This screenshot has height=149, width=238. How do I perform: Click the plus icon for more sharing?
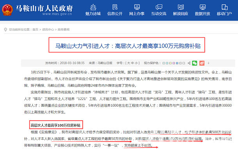click(208, 63)
